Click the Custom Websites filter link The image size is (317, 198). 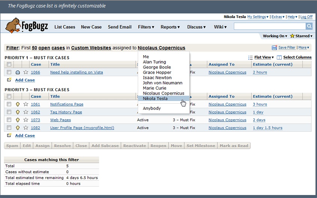pyautogui.click(x=91, y=48)
